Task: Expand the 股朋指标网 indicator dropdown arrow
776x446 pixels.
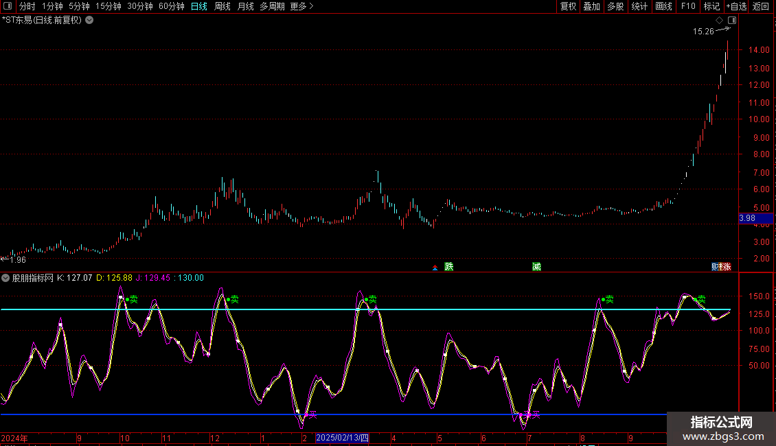Action: (x=5, y=278)
